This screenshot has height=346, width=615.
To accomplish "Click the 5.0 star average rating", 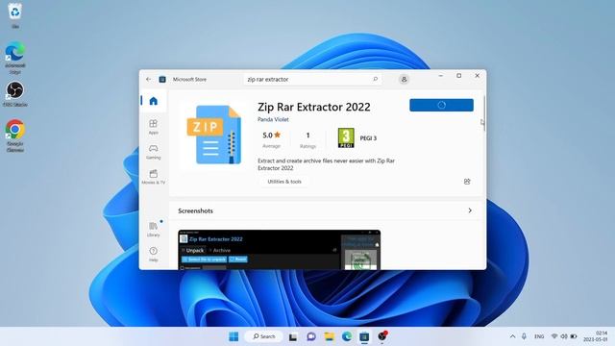I will [x=271, y=135].
